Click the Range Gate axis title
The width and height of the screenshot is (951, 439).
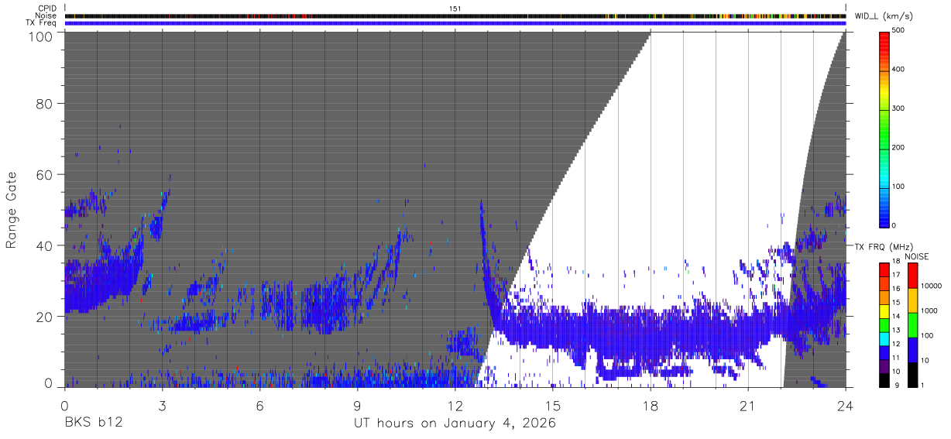(x=12, y=211)
